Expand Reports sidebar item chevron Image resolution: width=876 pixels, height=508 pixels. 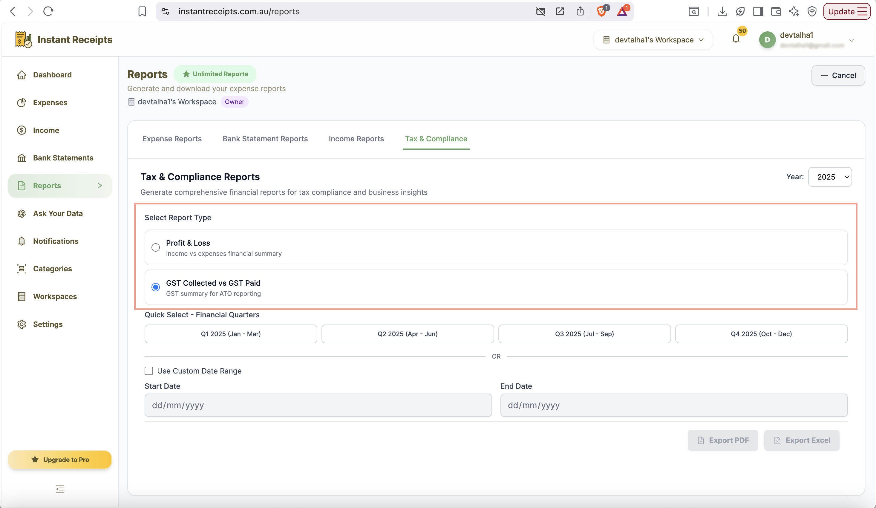coord(99,186)
